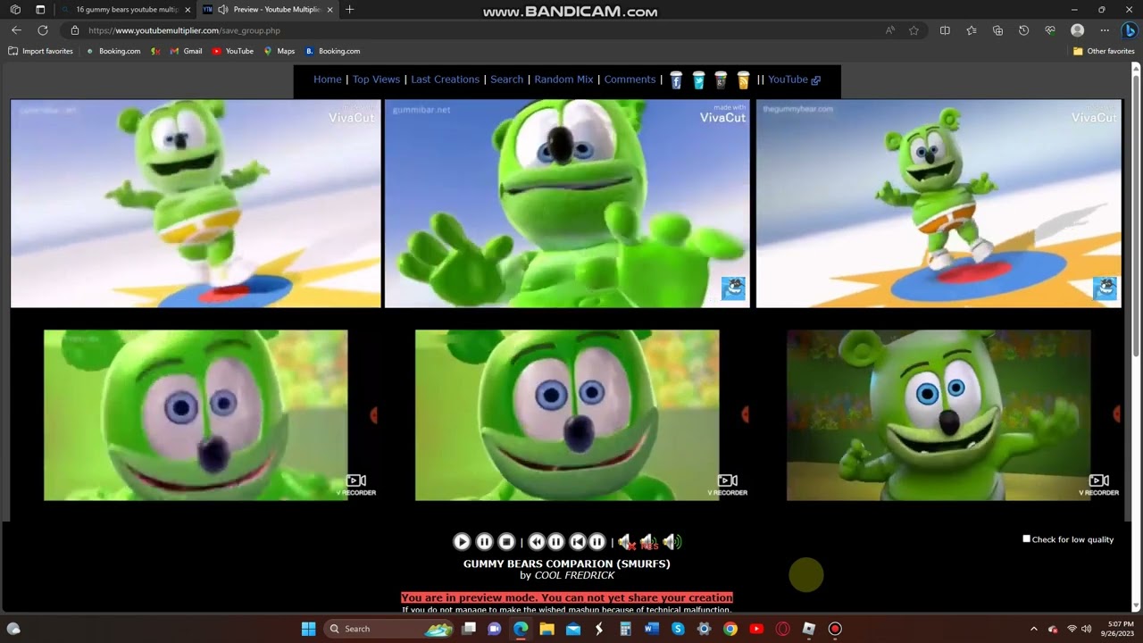Share on the Twitter cup icon
Screen dimensions: 1143x643
point(698,80)
